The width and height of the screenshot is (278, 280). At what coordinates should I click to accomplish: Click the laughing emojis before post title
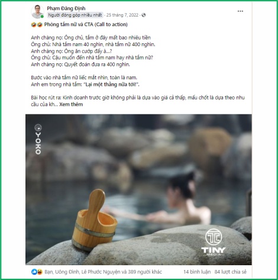pos(37,25)
